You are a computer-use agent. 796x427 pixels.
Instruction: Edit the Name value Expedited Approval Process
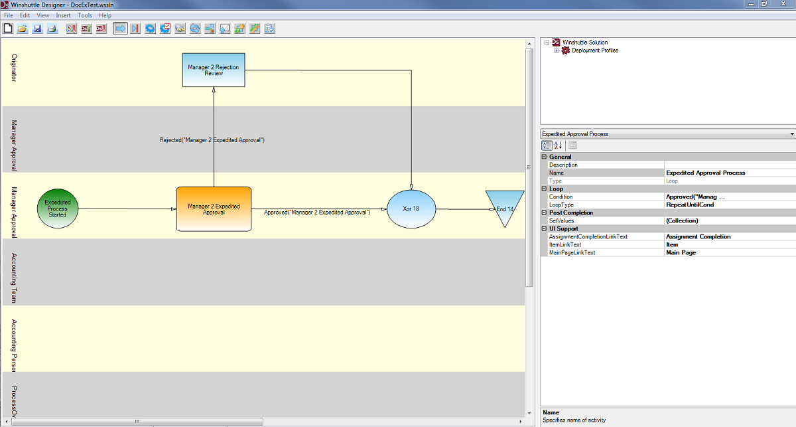[730, 173]
